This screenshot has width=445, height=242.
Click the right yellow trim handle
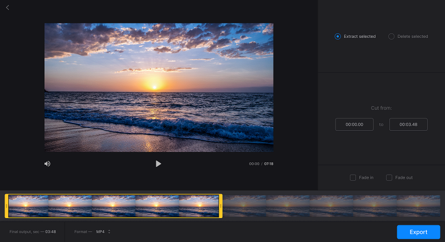point(220,206)
